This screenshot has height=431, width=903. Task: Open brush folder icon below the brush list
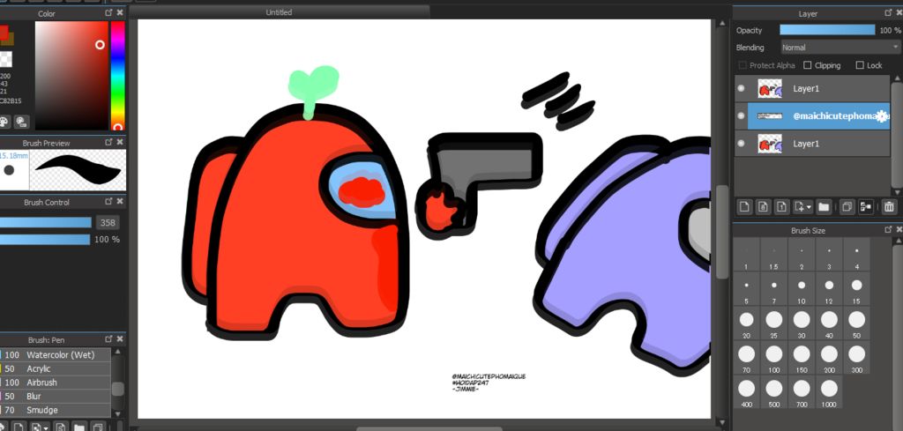[78, 427]
